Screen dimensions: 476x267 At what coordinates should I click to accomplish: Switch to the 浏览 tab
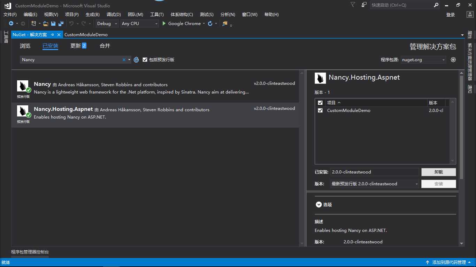pos(25,46)
